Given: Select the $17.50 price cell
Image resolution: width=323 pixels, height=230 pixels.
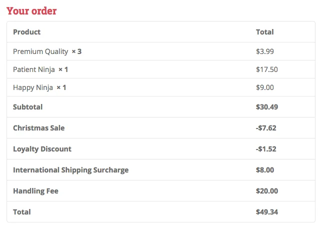Looking at the screenshot, I should (266, 69).
